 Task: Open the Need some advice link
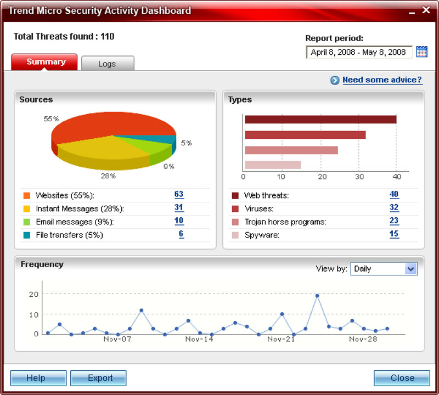pyautogui.click(x=381, y=80)
